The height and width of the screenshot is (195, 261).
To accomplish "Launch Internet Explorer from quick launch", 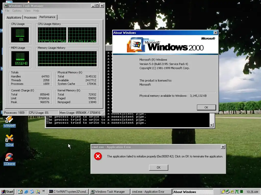I will click(26, 192).
